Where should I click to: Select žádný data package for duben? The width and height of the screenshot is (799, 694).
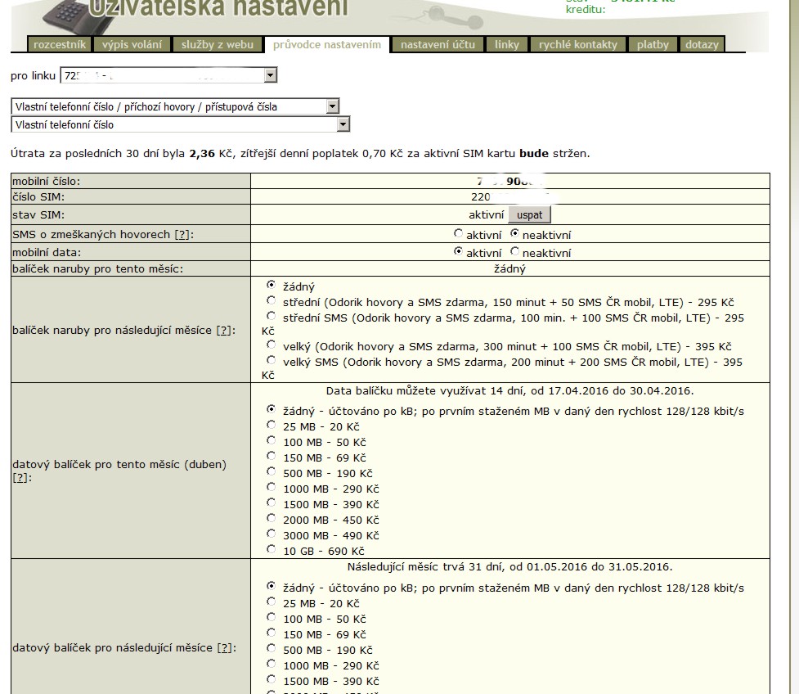click(271, 409)
